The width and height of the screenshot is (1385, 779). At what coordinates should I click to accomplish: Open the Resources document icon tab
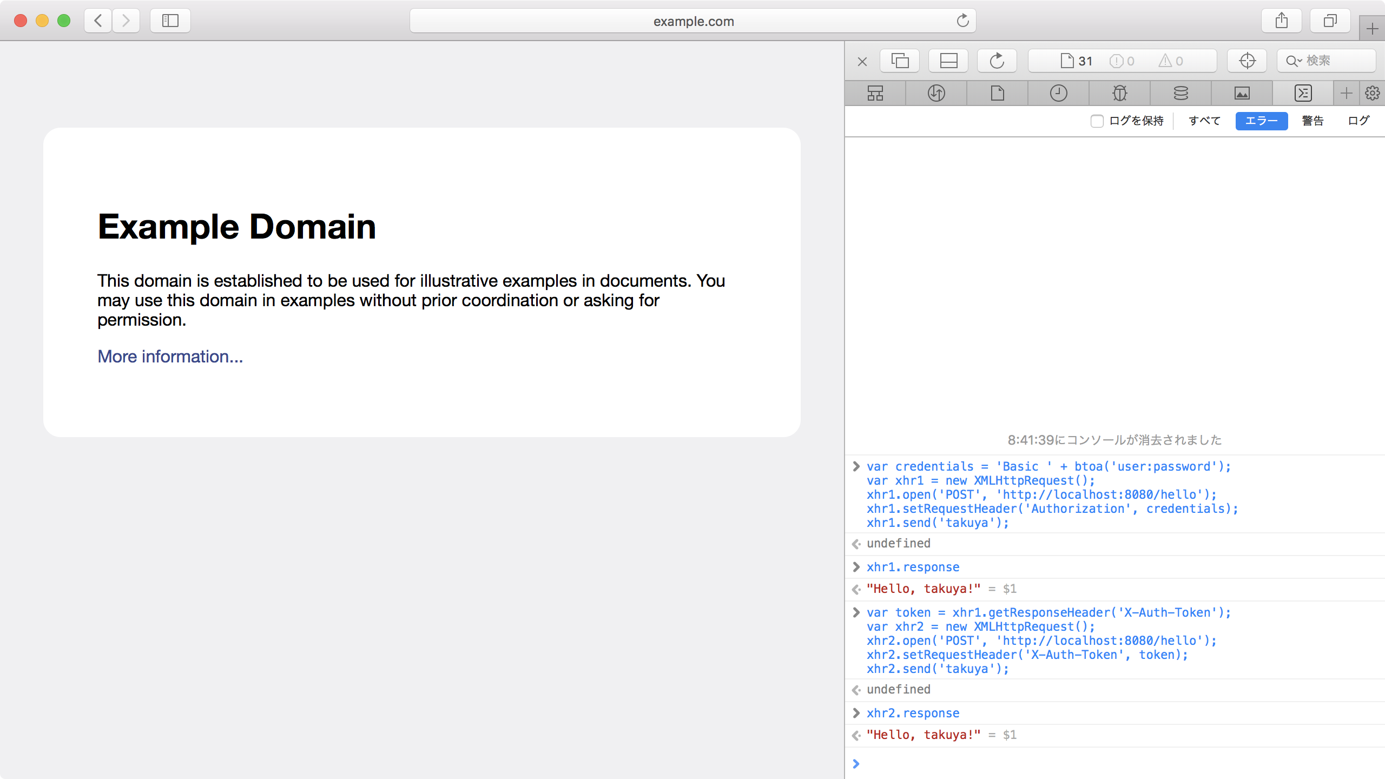[x=997, y=93]
